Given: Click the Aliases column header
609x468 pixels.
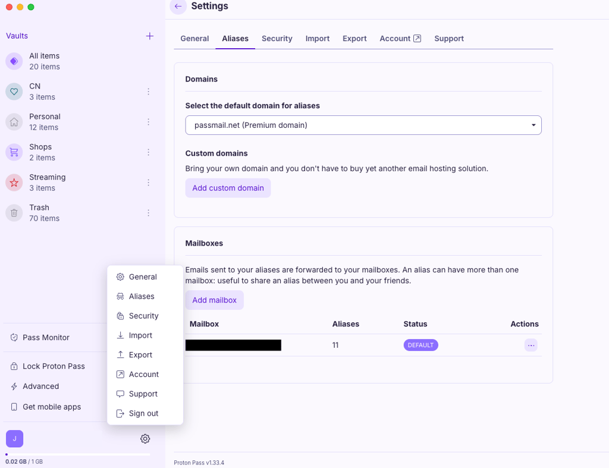Looking at the screenshot, I should pos(346,324).
